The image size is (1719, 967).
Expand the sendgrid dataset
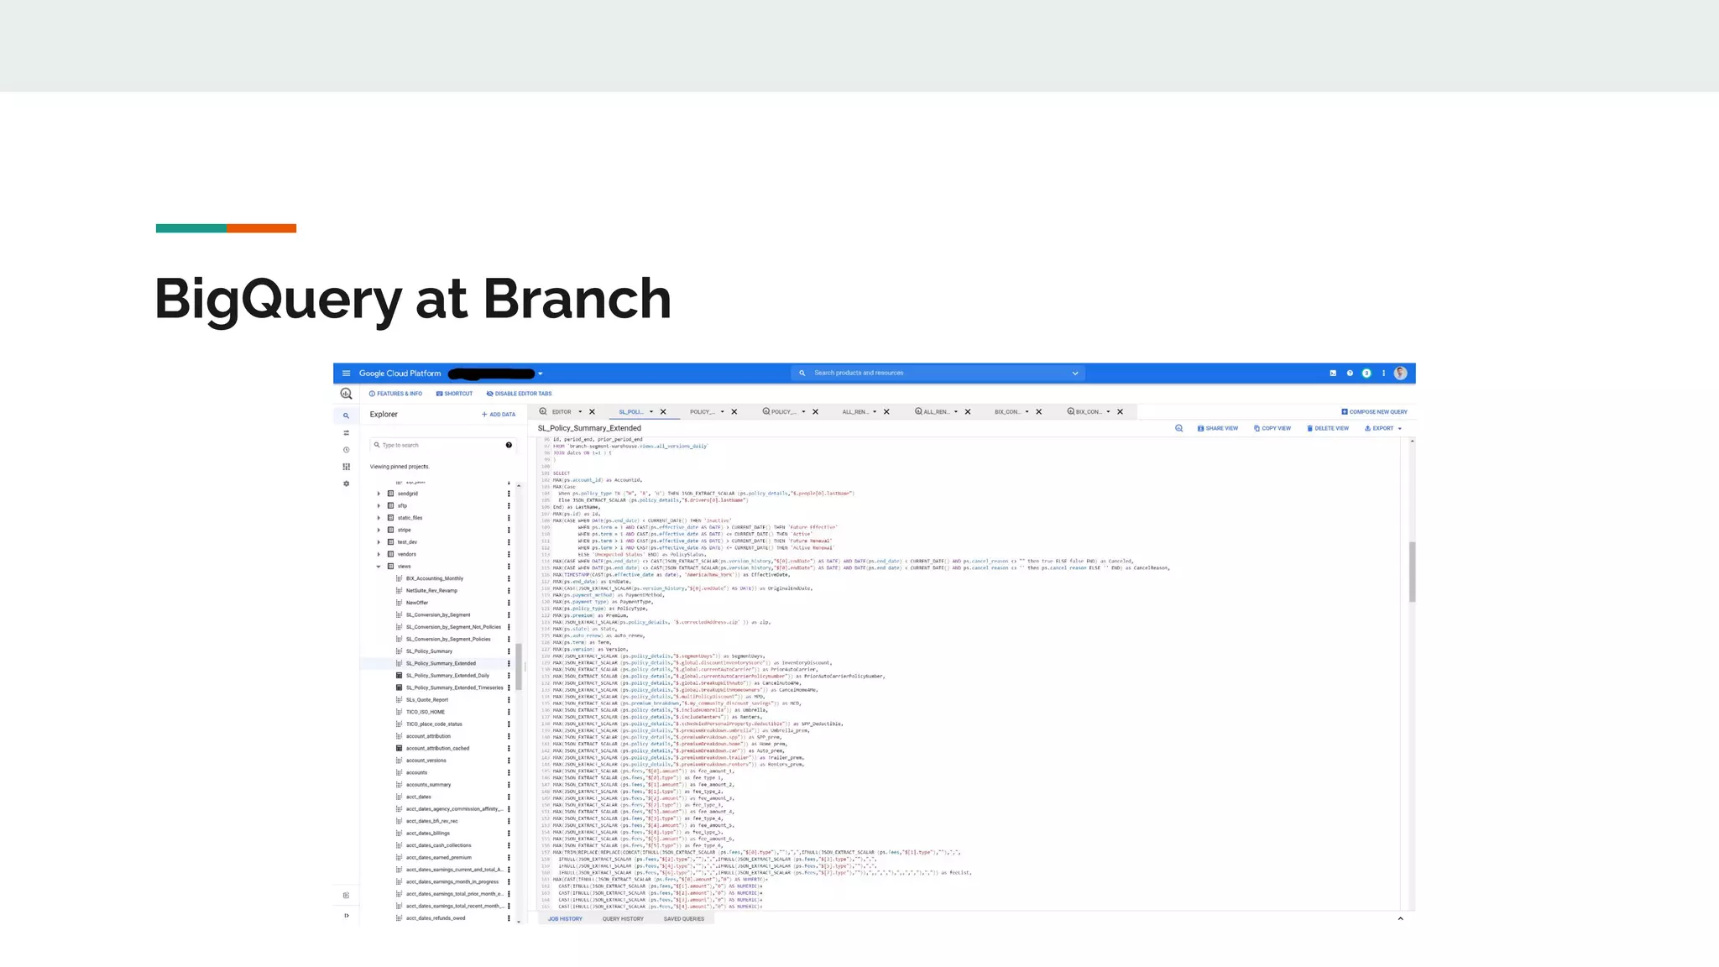pos(379,494)
